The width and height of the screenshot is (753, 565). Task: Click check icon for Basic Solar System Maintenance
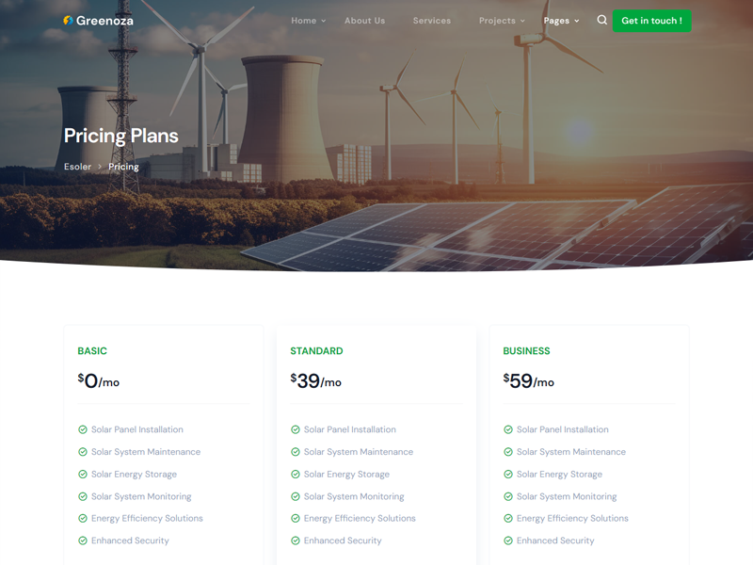tap(83, 452)
